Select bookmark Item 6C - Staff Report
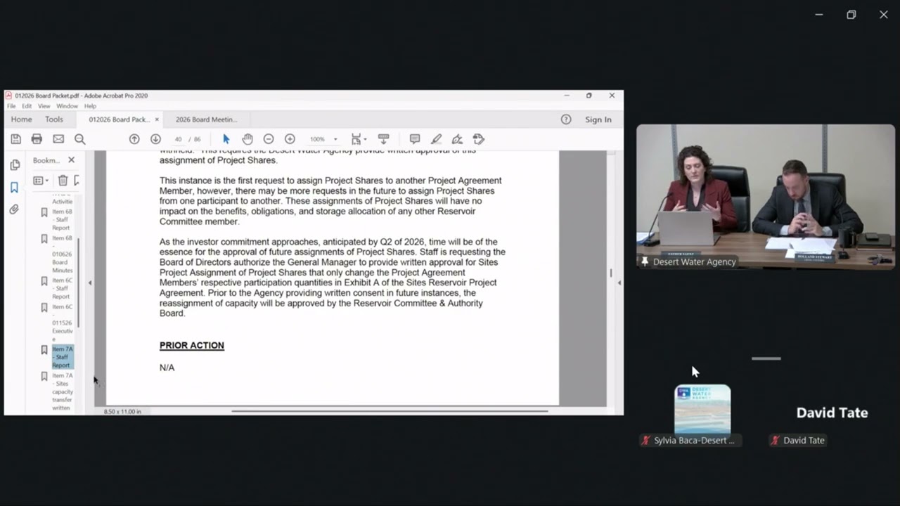Screen dimensions: 900x506 pos(62,288)
